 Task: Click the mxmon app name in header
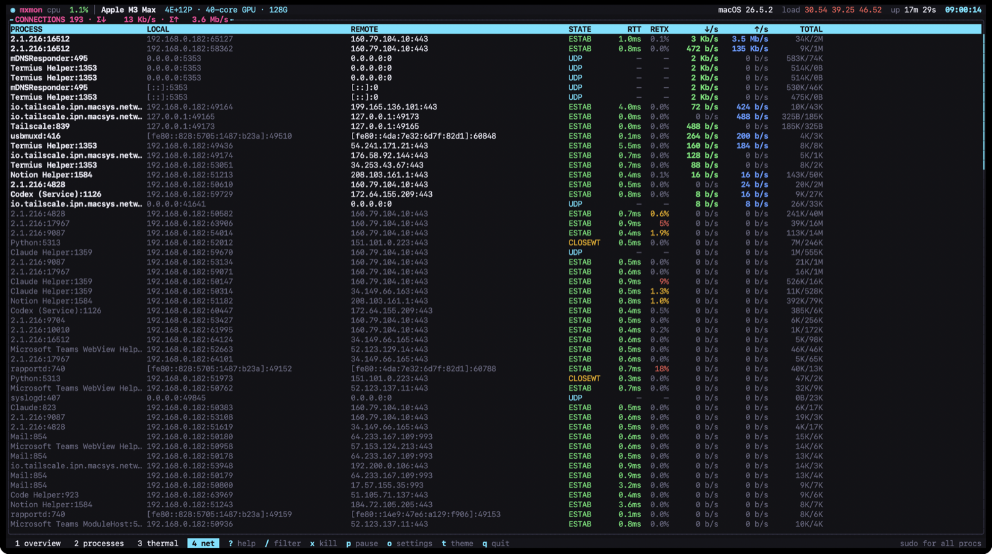[30, 10]
